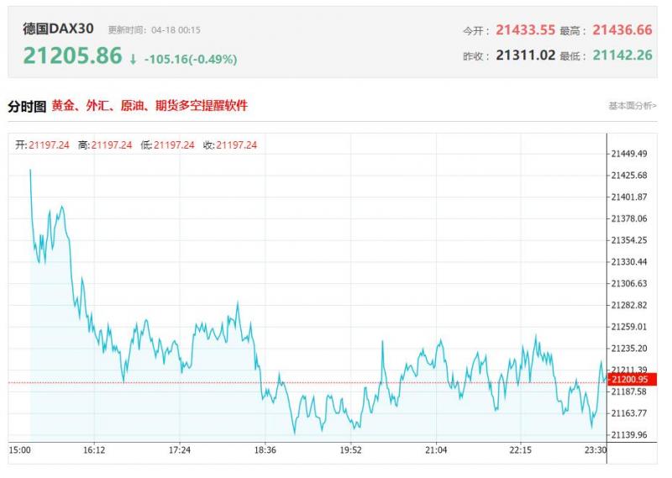
Task: Click the 18:36 time axis label
Action: (265, 450)
